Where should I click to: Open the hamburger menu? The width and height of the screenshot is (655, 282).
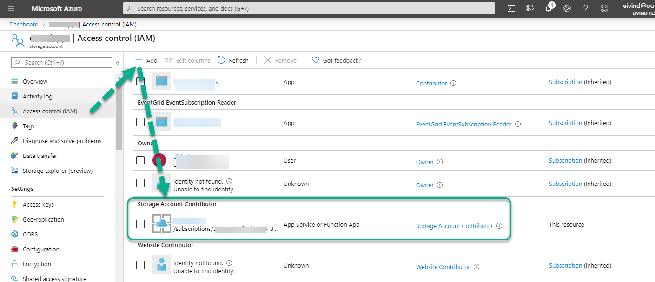coord(11,8)
